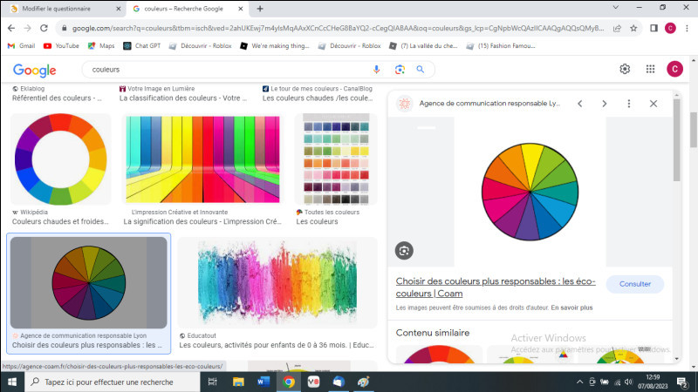This screenshot has width=698, height=392.
Task: Open Gmail bookmark
Action: 21,46
